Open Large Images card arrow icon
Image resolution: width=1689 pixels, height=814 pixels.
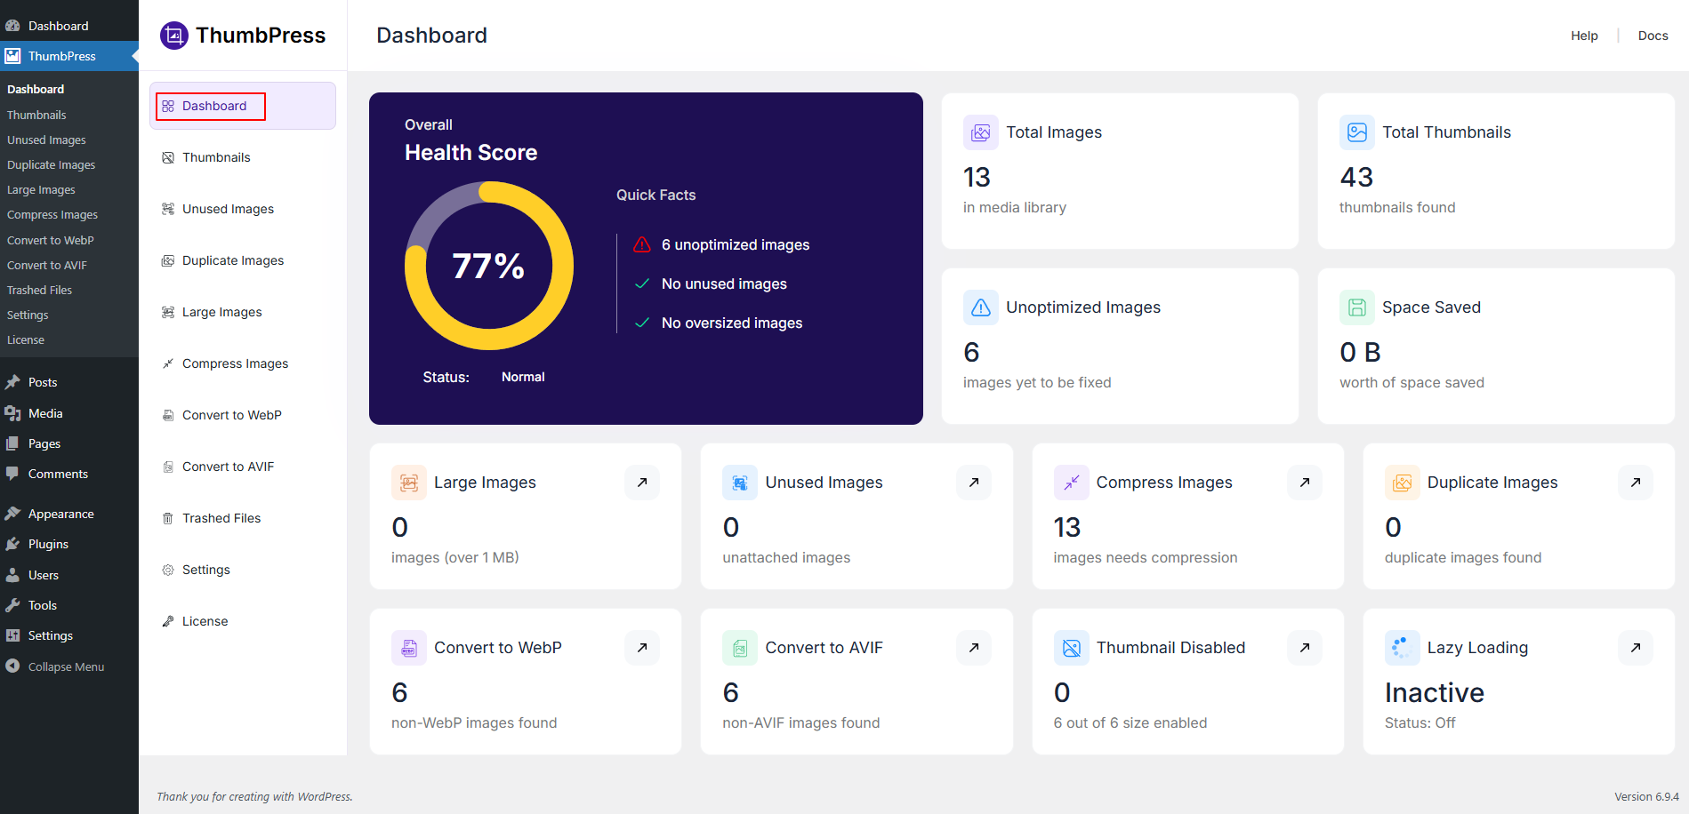tap(642, 483)
